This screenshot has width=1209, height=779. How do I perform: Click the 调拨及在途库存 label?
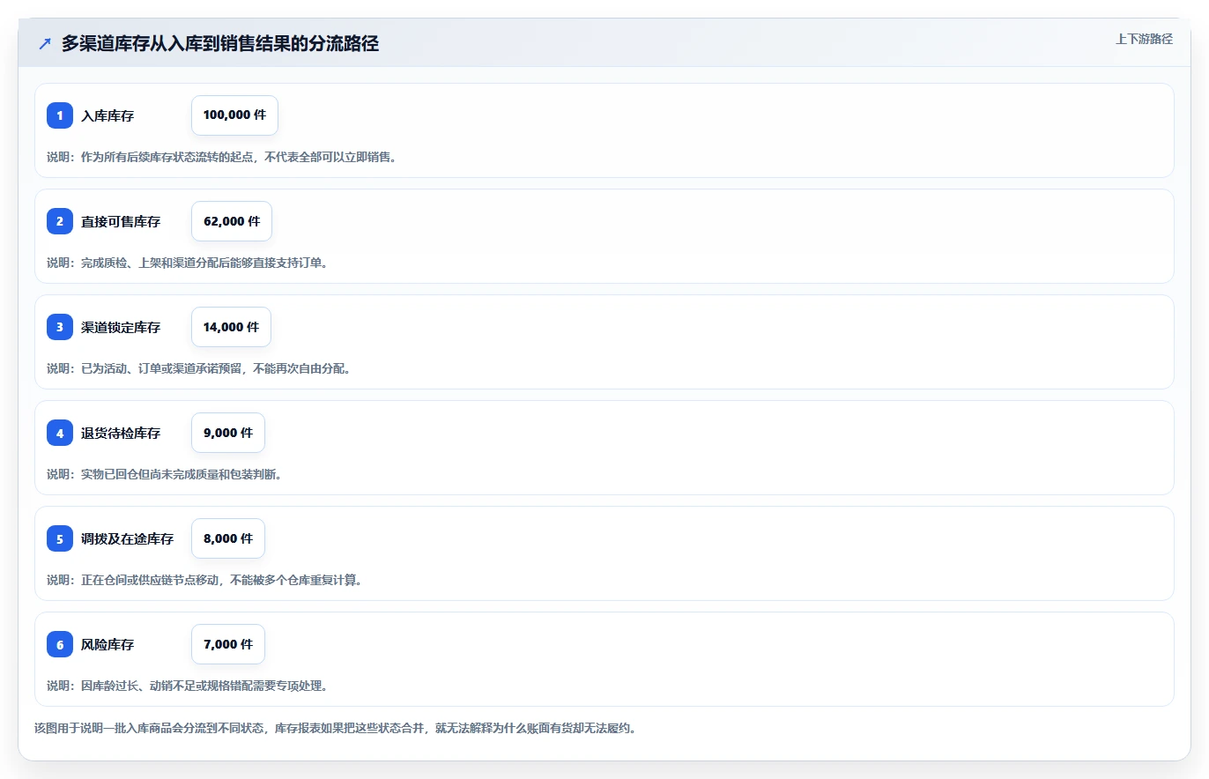pos(128,539)
